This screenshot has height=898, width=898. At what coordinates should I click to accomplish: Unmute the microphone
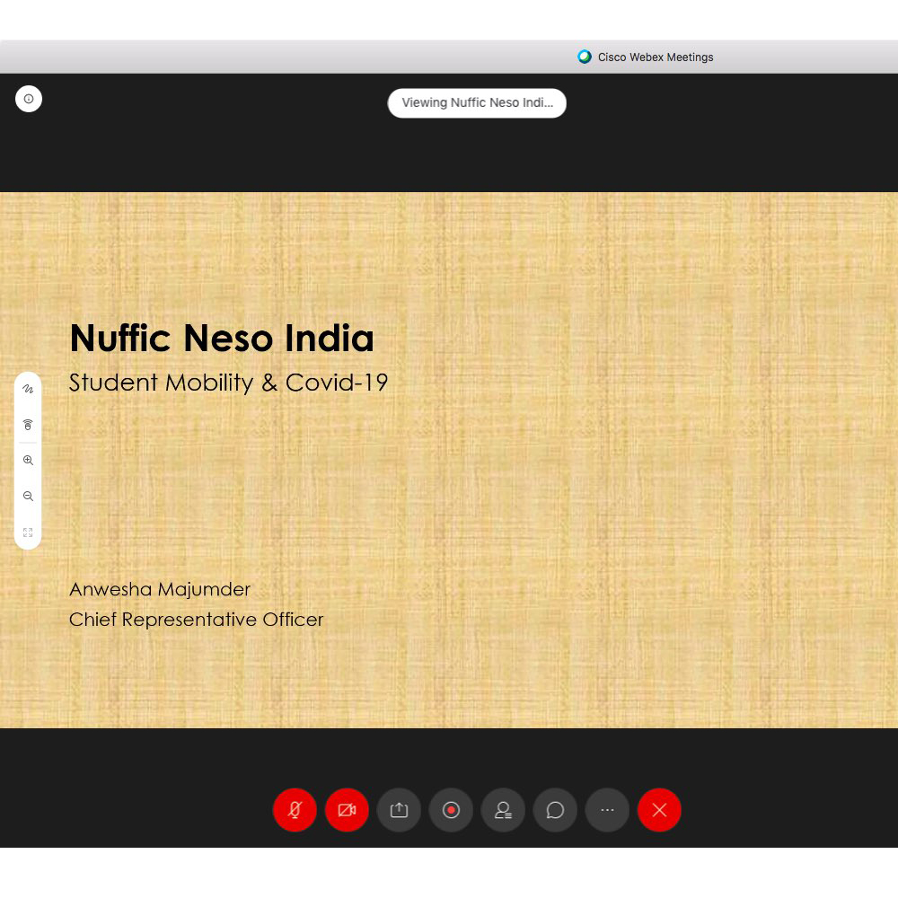pos(295,810)
